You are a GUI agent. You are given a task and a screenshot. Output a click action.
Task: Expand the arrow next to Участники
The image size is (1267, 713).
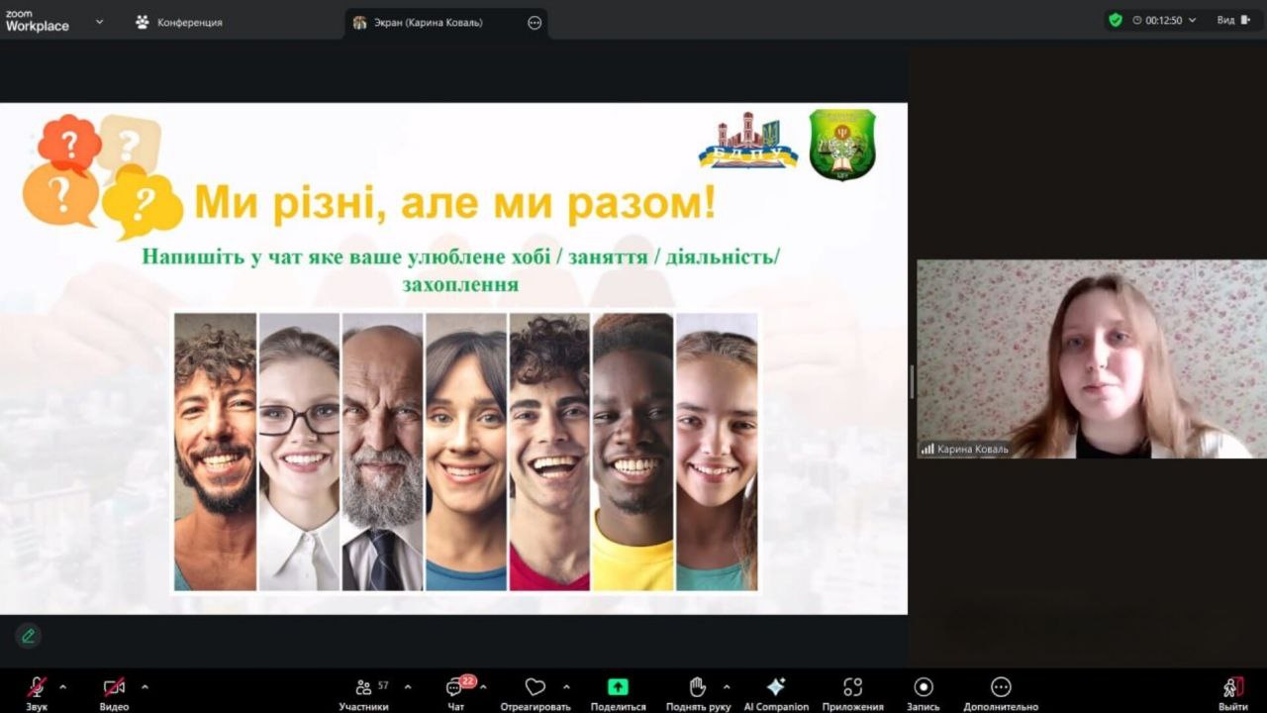coord(408,686)
